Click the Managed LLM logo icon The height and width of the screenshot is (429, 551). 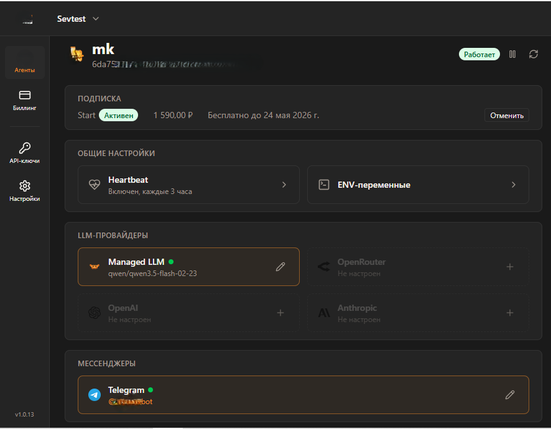click(x=95, y=267)
